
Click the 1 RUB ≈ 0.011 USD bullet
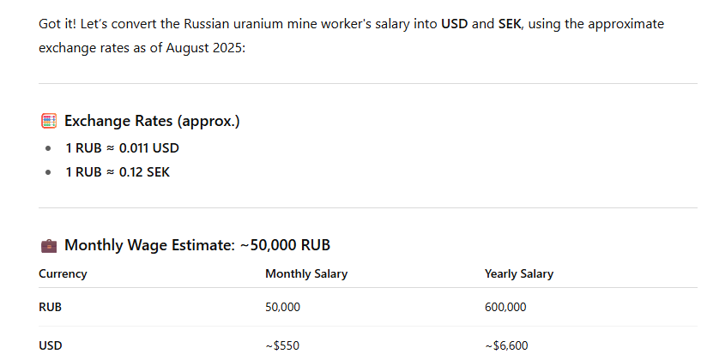[x=122, y=148]
